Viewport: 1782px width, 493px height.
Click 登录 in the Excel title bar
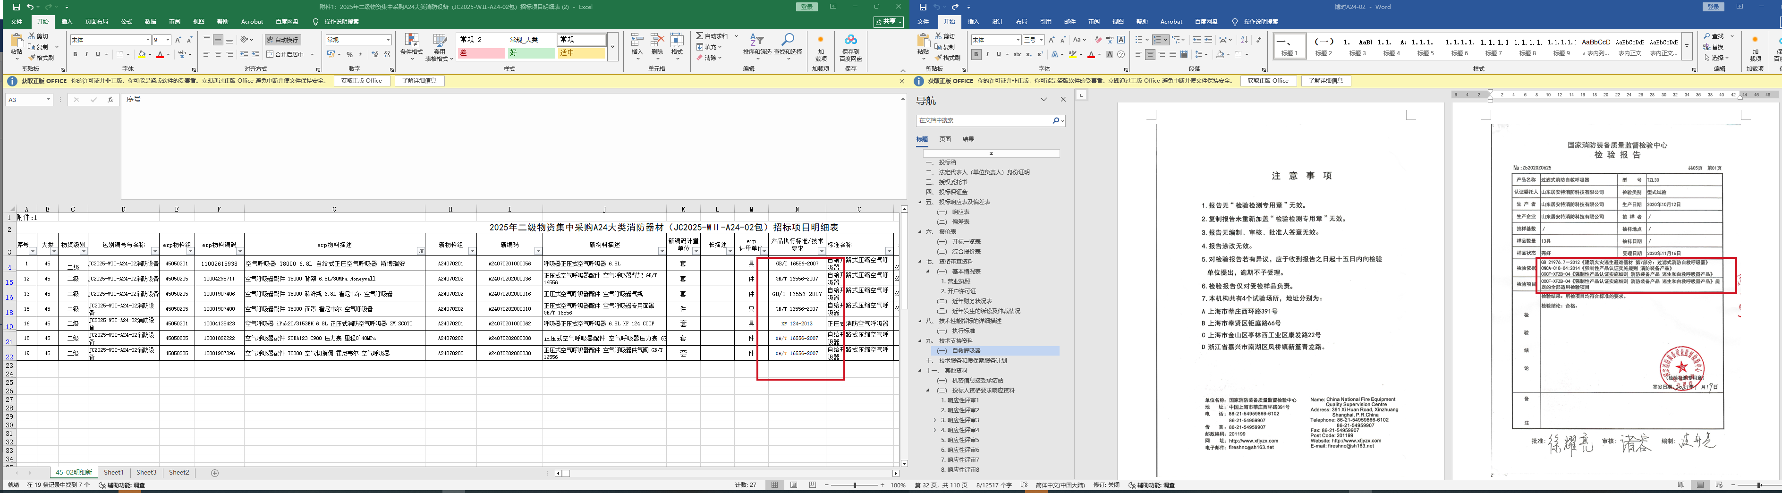[806, 7]
